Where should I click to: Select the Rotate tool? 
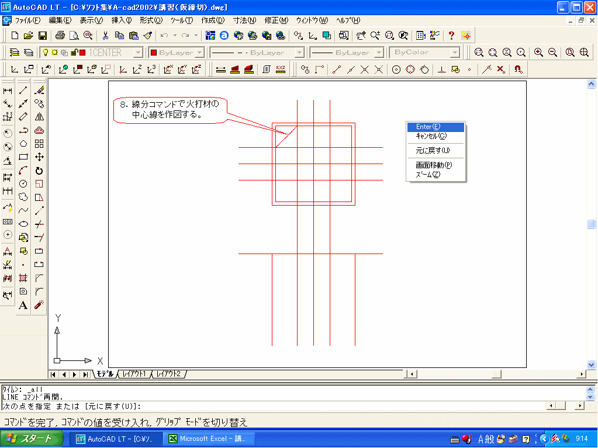click(39, 171)
